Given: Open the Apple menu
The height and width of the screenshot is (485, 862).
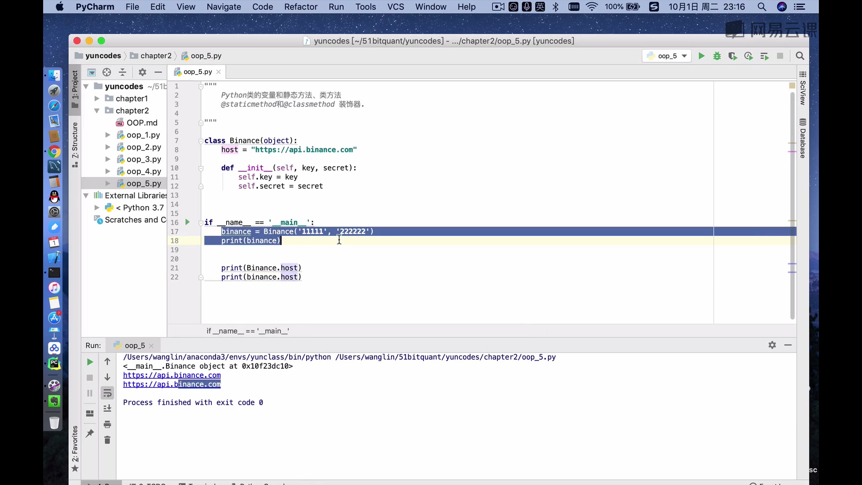Looking at the screenshot, I should [x=59, y=7].
